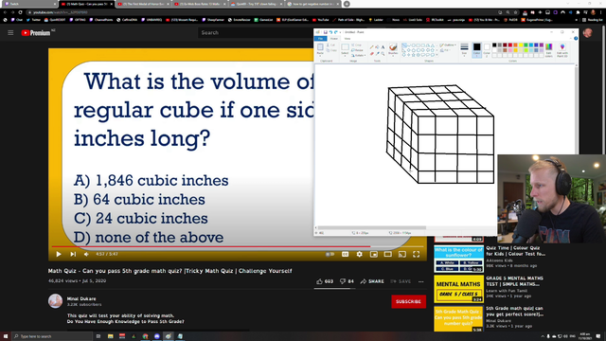Click the red video progress bar
Screen dimensions: 606x341
(x=210, y=246)
